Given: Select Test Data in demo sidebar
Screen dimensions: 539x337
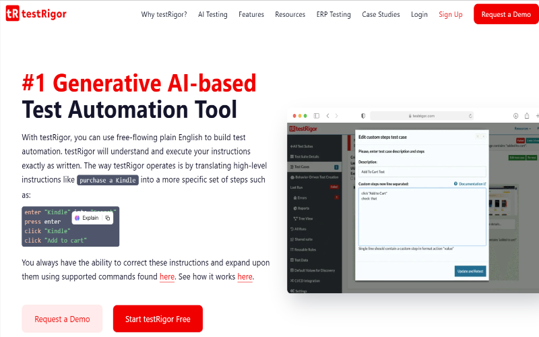Looking at the screenshot, I should tap(299, 260).
